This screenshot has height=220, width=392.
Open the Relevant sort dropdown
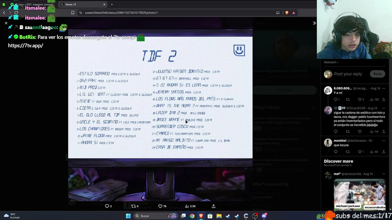pyautogui.click(x=331, y=62)
